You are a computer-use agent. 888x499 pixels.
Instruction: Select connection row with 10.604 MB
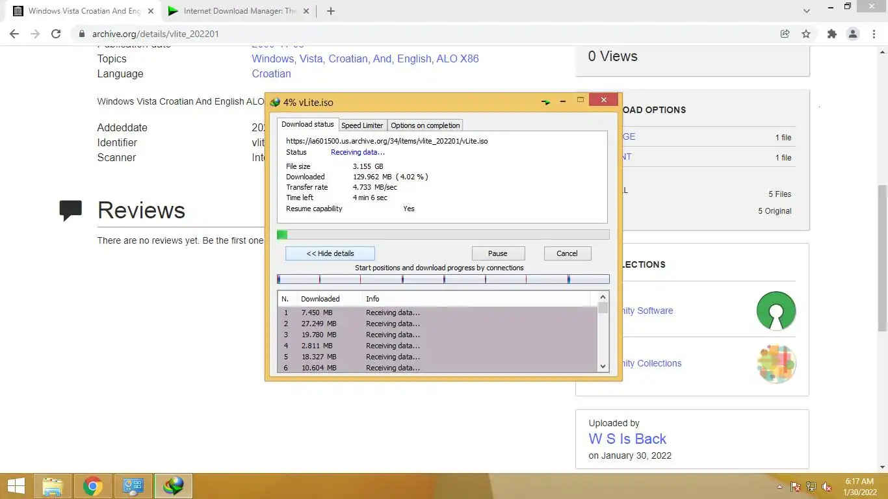pyautogui.click(x=437, y=368)
